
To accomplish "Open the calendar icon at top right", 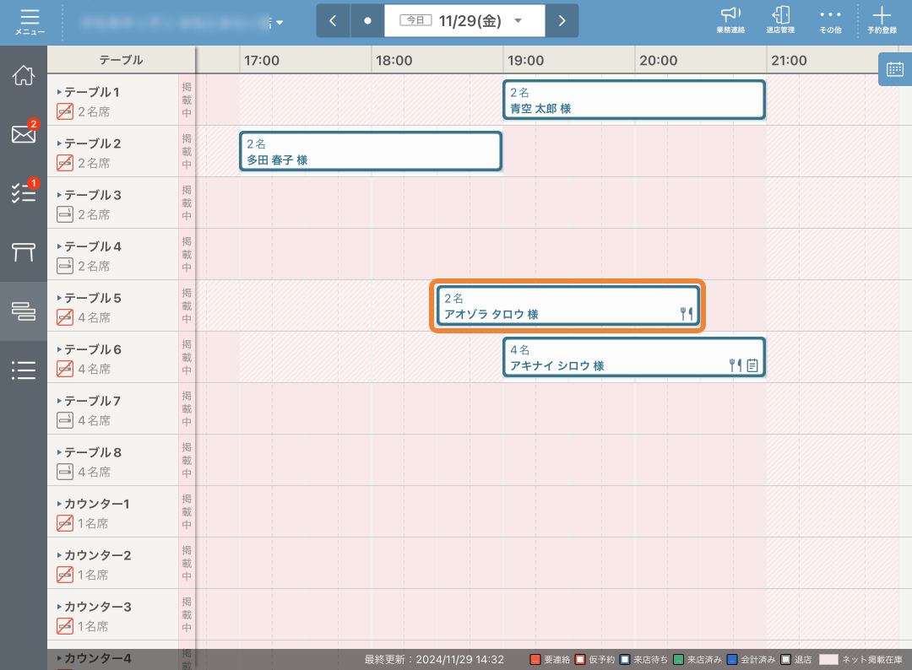I will click(895, 69).
